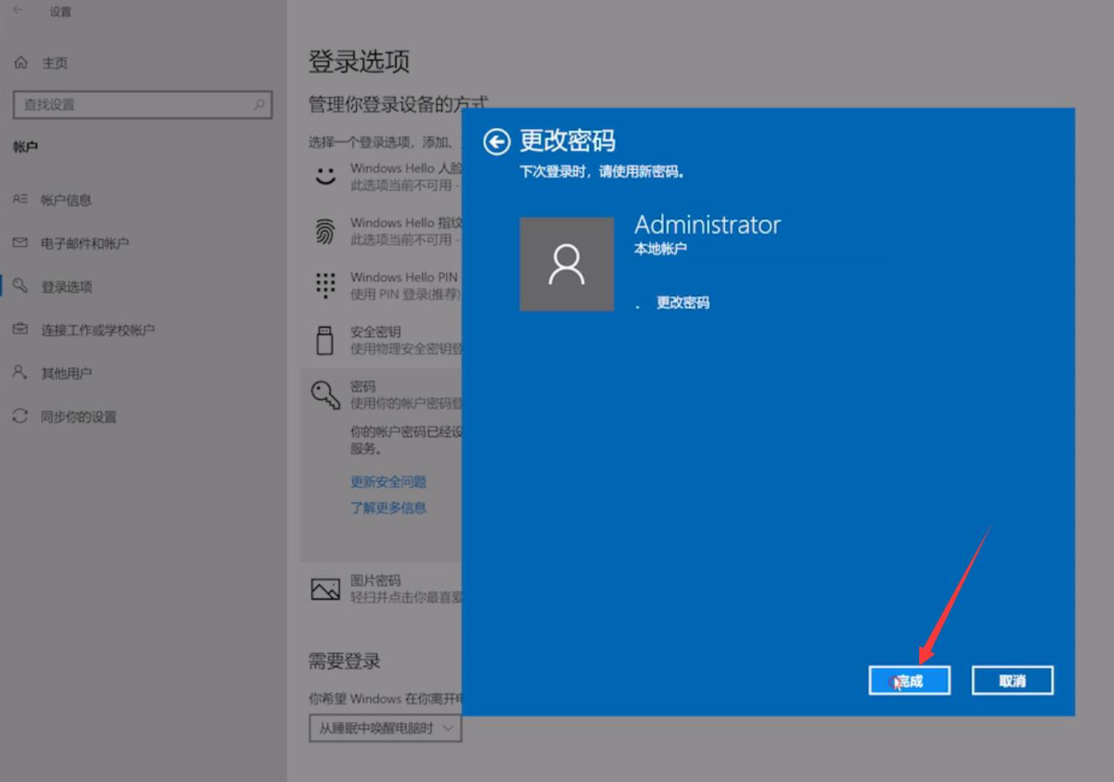
Task: Click the 连接工作或学校帐户 briefcase icon
Action: tap(20, 329)
